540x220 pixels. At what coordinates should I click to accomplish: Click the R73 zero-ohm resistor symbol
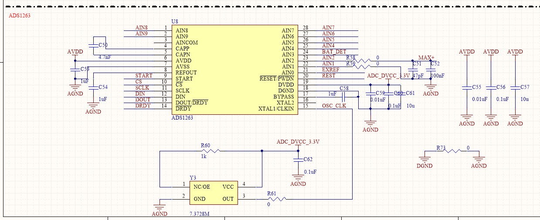(452, 151)
